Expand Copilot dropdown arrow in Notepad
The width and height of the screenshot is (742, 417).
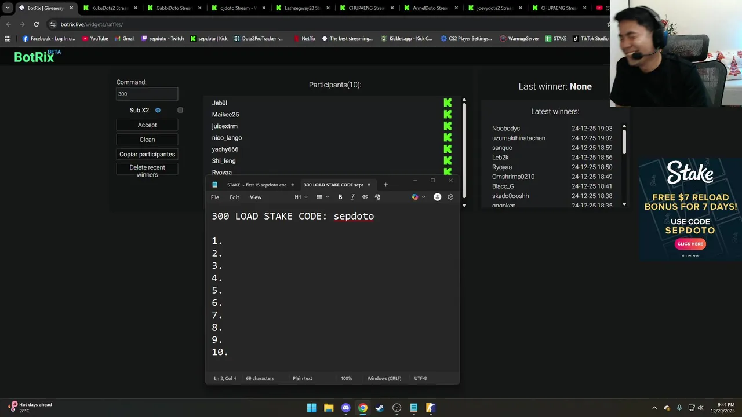tap(424, 197)
